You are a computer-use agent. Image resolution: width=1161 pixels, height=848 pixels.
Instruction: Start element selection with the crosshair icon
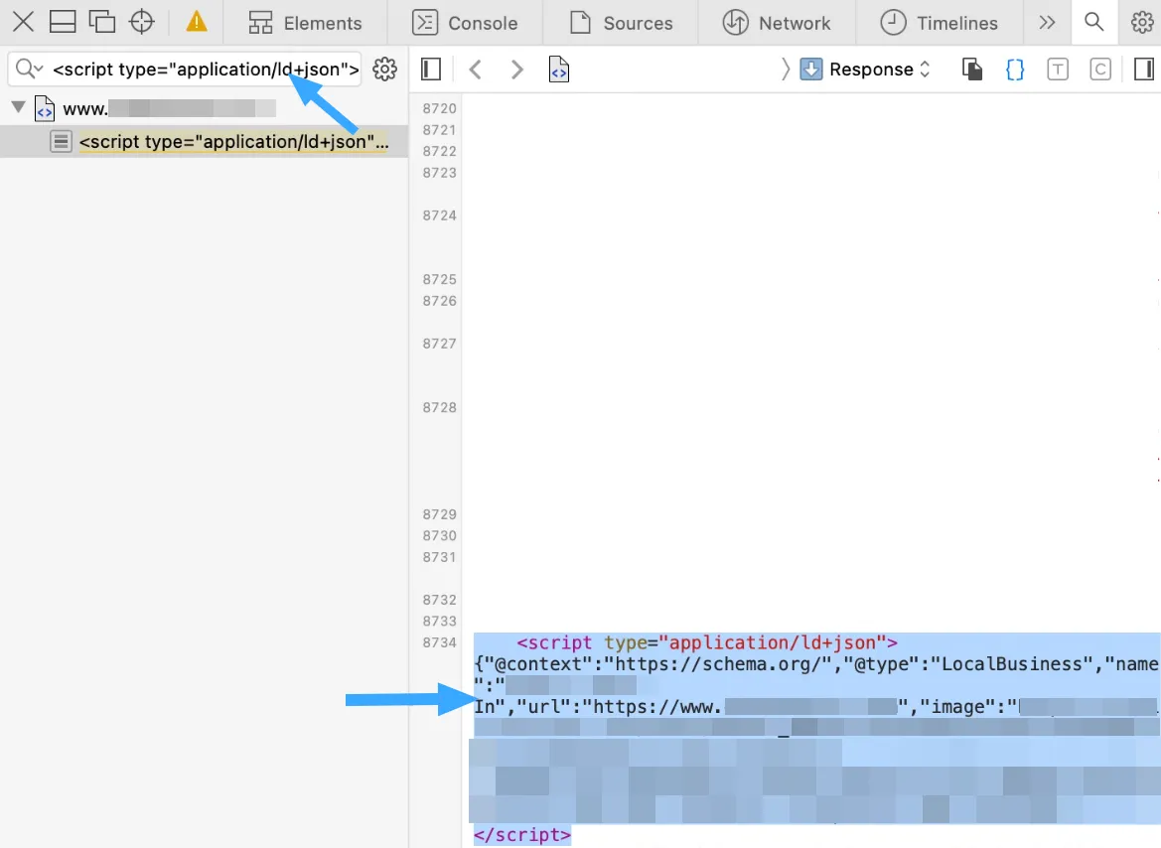click(141, 22)
